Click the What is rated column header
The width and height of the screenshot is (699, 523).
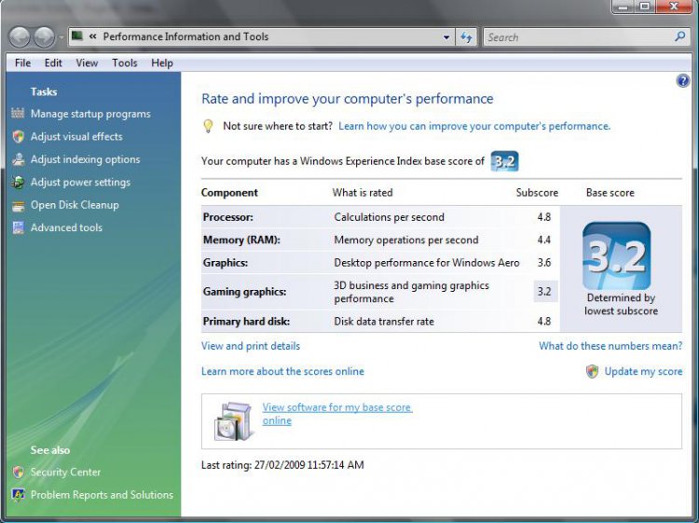pos(363,193)
